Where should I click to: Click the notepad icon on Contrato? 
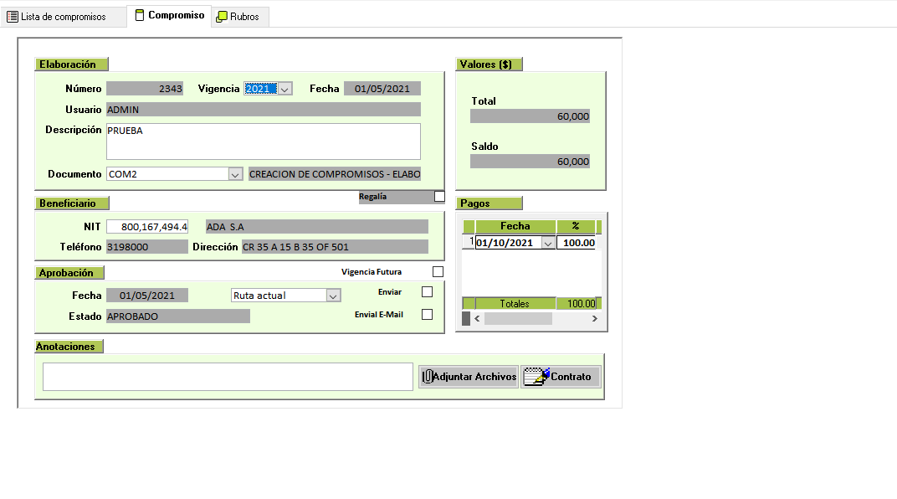point(536,377)
